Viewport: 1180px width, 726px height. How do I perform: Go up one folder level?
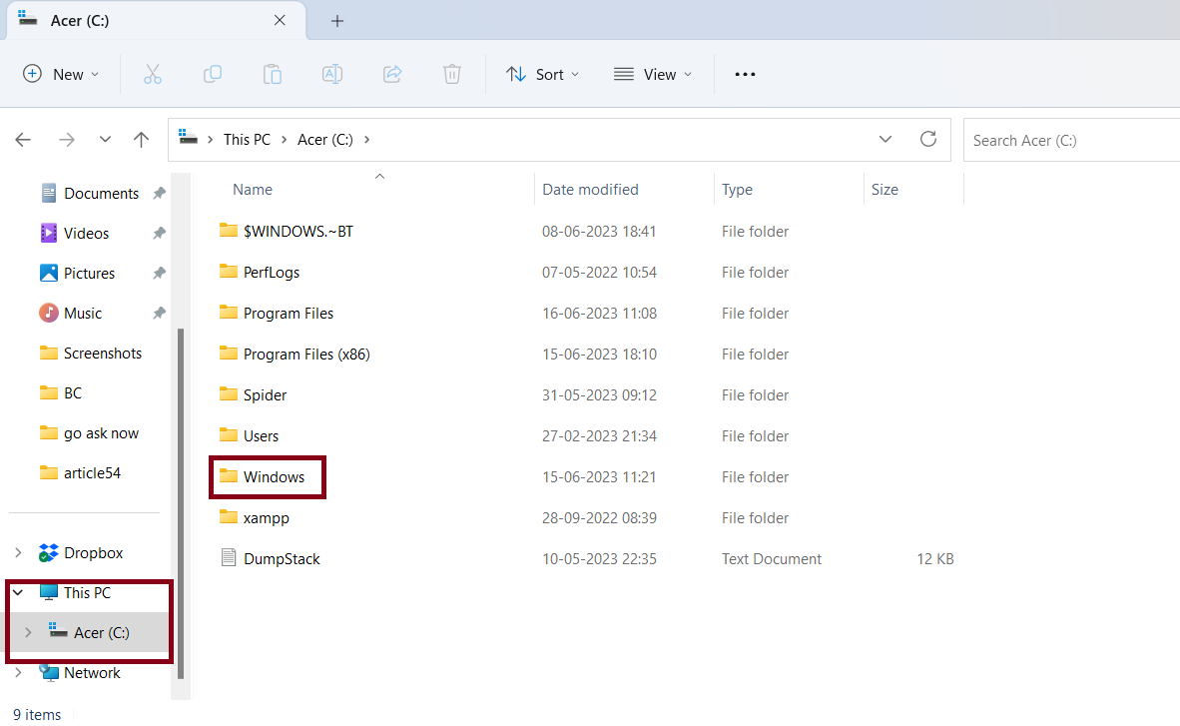[141, 140]
